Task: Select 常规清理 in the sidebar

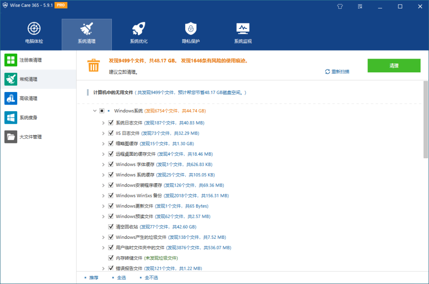Action: [28, 79]
